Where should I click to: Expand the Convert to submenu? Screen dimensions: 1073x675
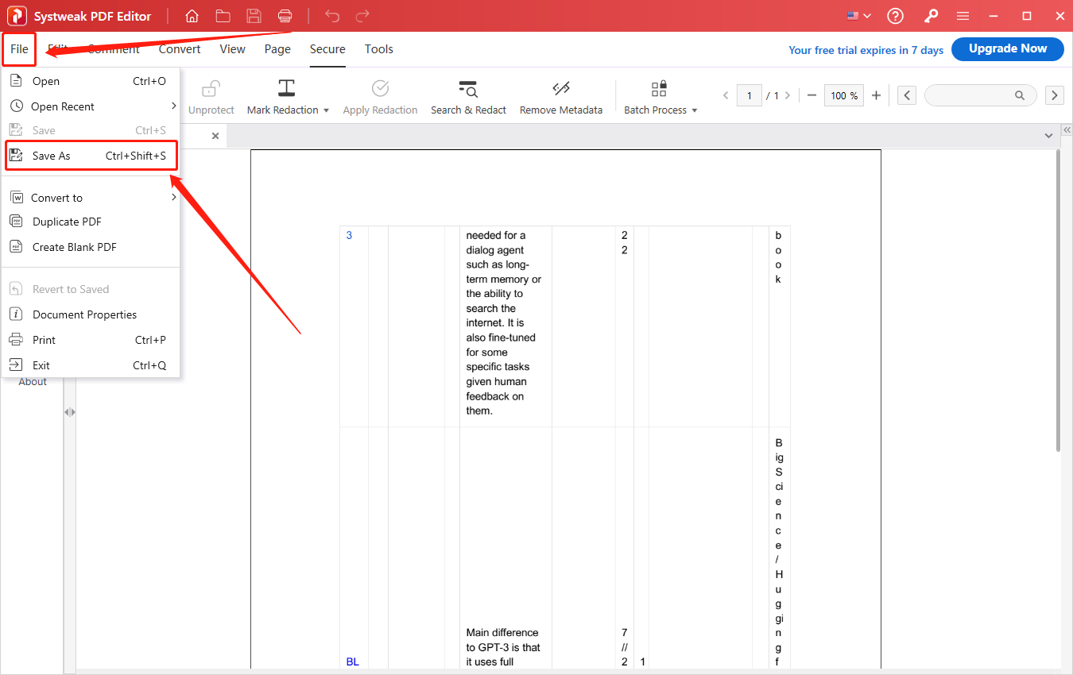pos(91,198)
